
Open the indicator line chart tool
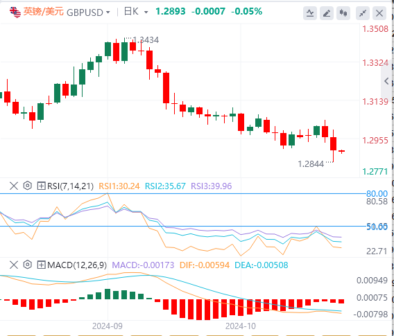click(310, 12)
